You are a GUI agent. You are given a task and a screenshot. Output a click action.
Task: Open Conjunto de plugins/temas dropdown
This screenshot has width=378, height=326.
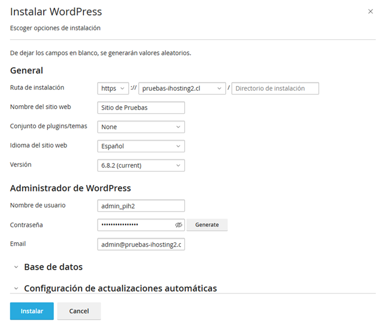coord(141,127)
